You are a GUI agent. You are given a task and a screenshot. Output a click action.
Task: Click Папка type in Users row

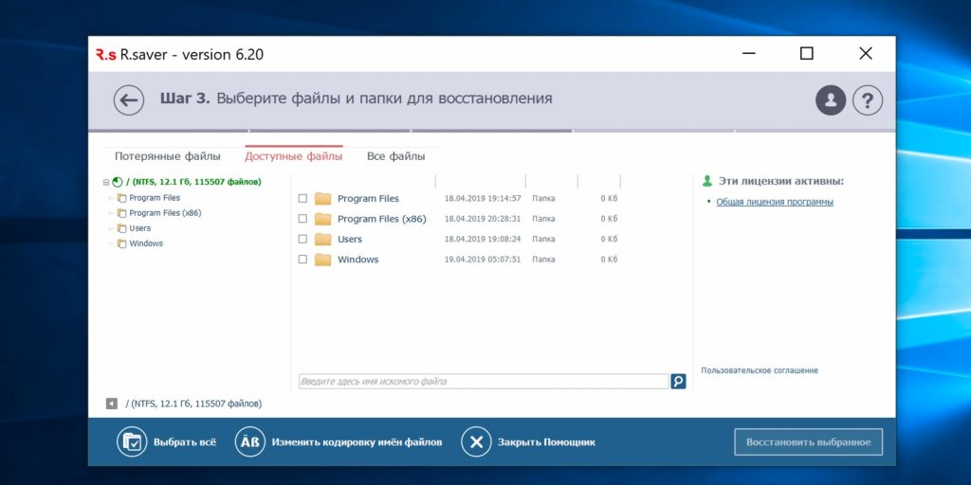point(543,239)
